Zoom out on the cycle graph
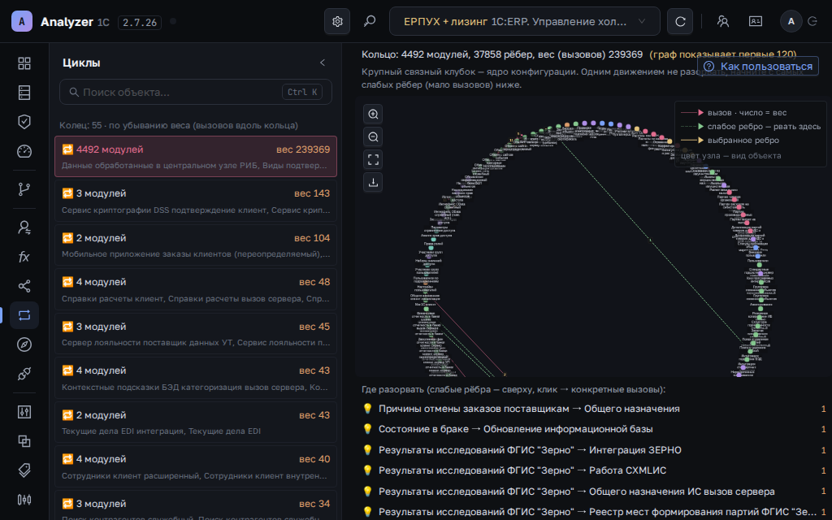This screenshot has height=520, width=832. tap(373, 136)
